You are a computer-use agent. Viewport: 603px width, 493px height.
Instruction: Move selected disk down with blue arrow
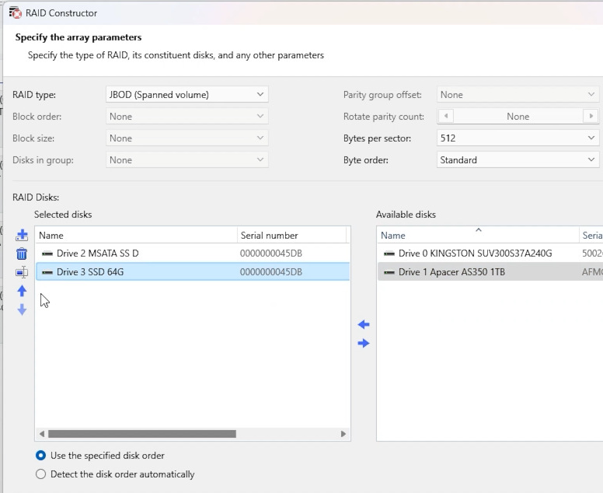[22, 309]
